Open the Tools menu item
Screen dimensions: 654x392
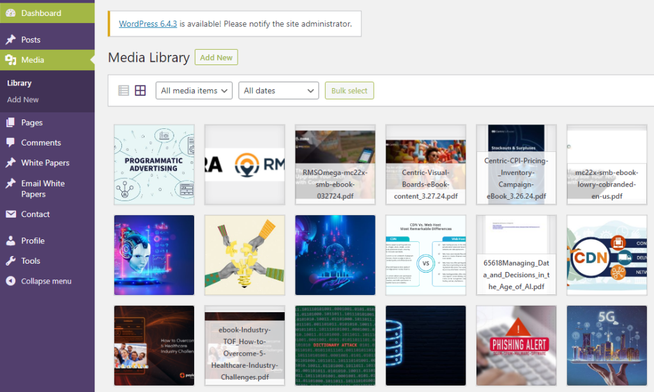point(47,260)
